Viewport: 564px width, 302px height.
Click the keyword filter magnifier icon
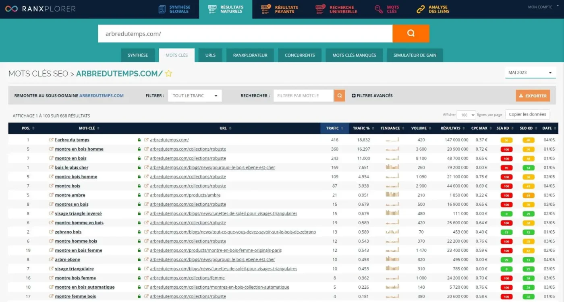pyautogui.click(x=340, y=95)
